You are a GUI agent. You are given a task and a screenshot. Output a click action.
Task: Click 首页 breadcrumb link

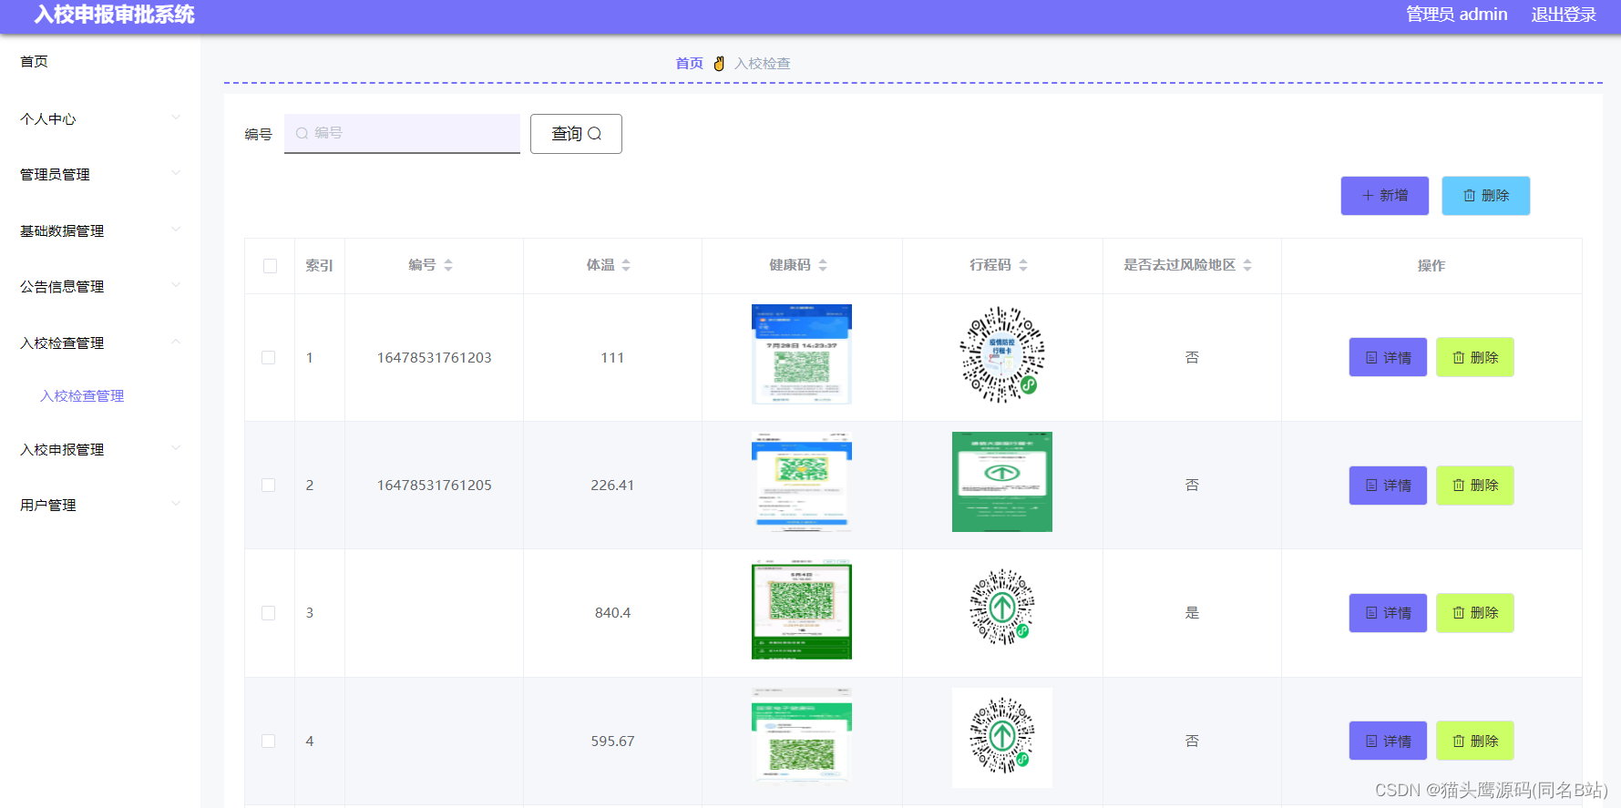pos(689,63)
